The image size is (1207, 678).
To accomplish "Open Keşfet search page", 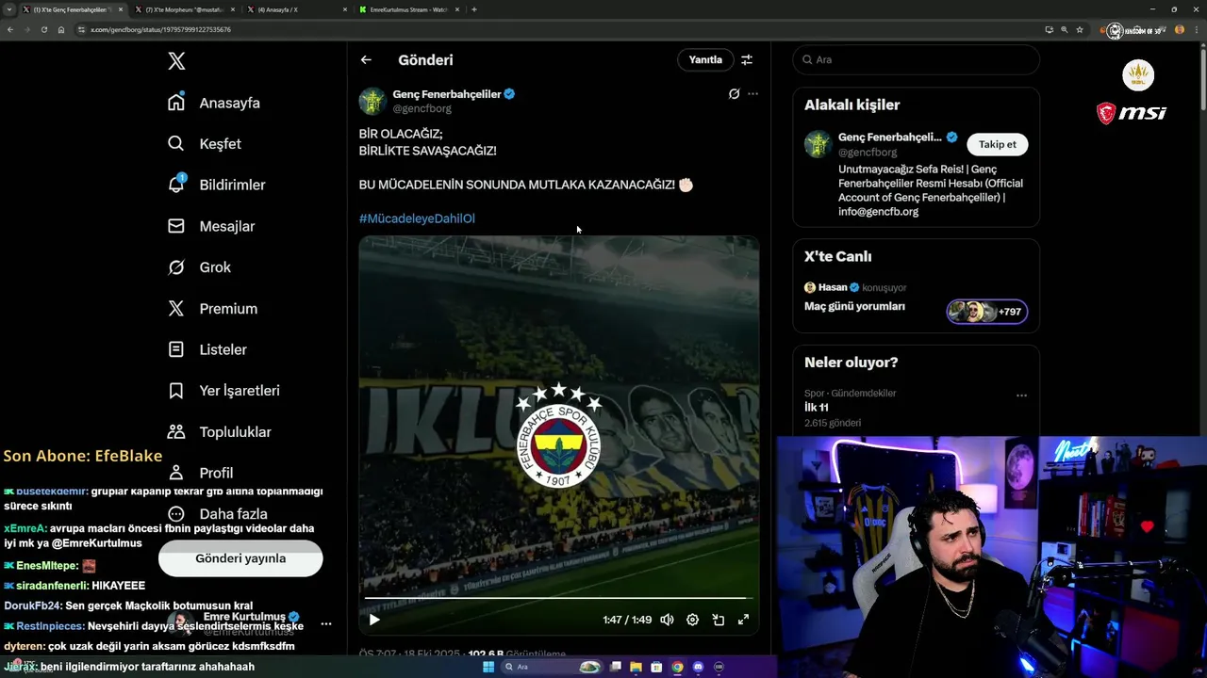I will coord(204,144).
